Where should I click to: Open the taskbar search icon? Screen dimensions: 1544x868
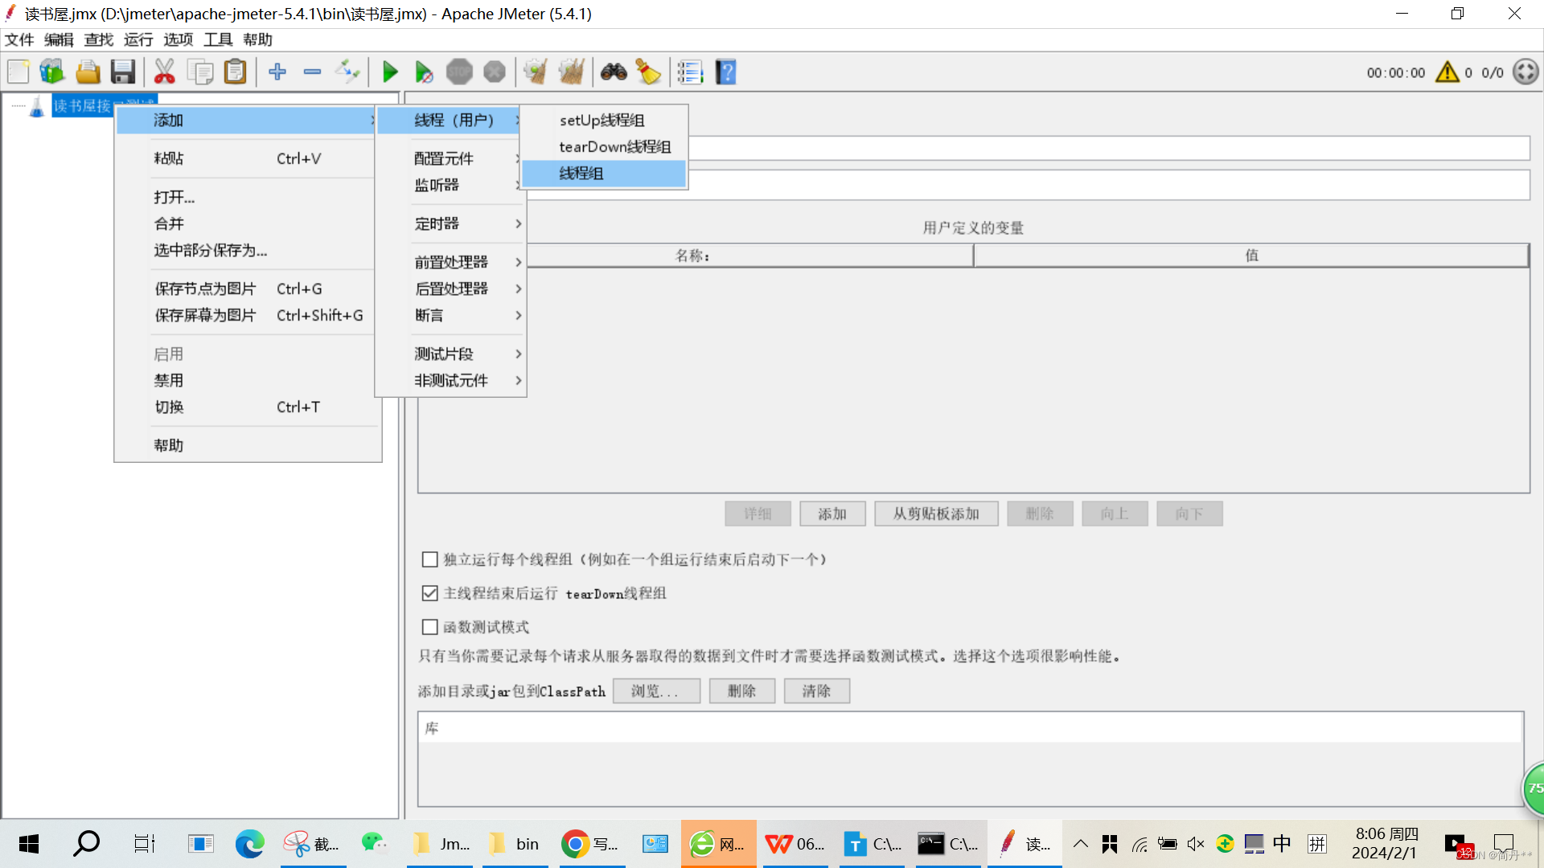coord(86,844)
